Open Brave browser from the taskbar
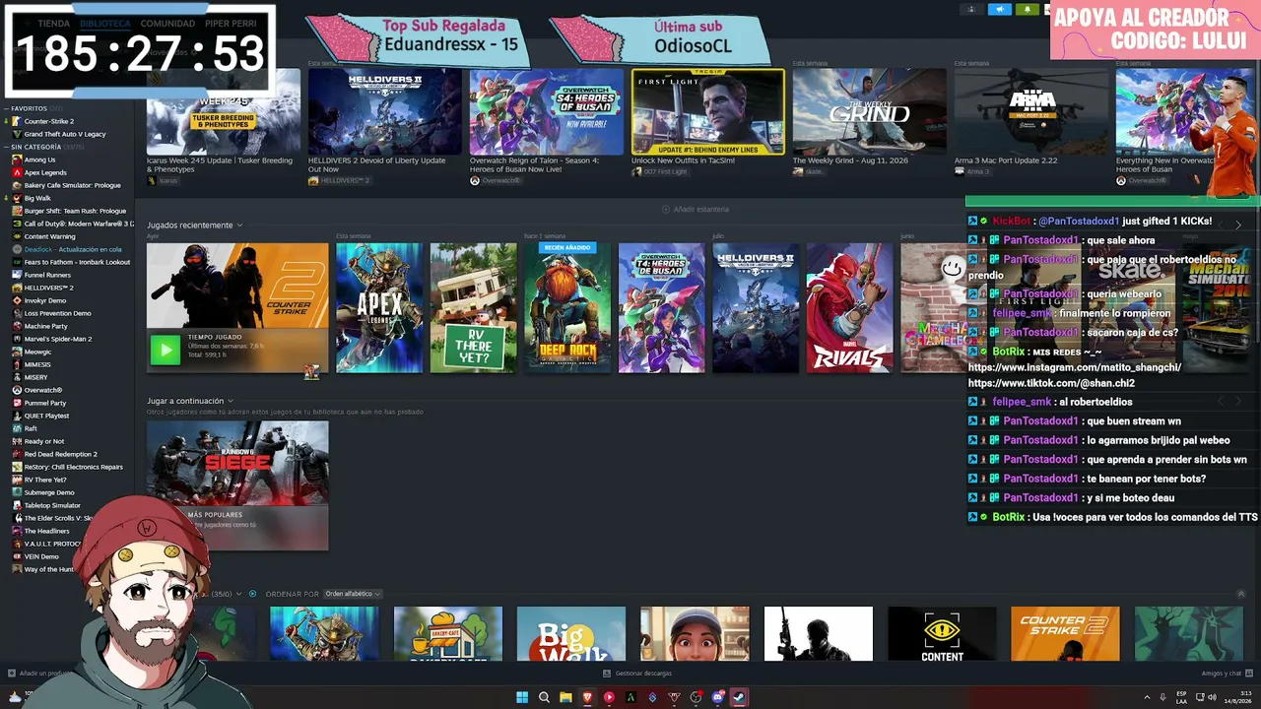The height and width of the screenshot is (709, 1261). (587, 697)
